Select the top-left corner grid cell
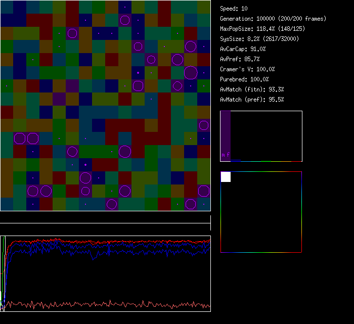This screenshot has height=324, width=354. click(7, 7)
